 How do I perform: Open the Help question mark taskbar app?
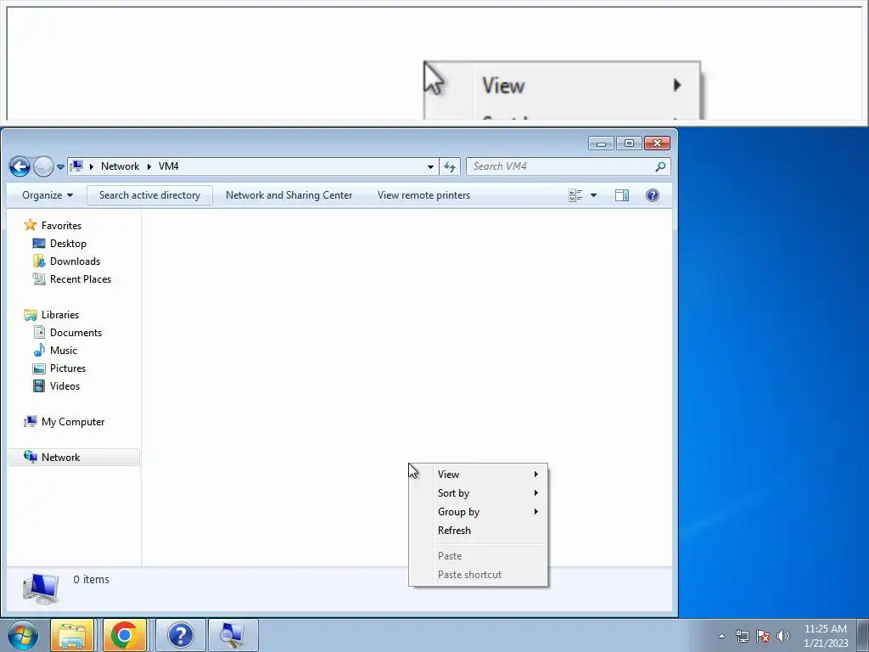180,635
